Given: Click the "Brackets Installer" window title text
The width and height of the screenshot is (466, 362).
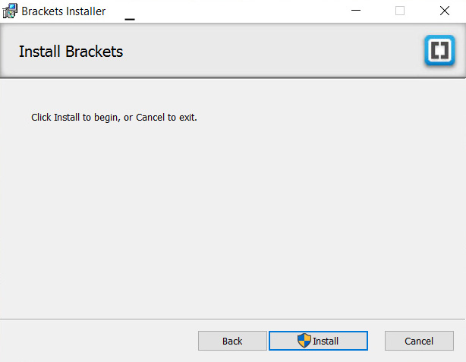Looking at the screenshot, I should [64, 11].
